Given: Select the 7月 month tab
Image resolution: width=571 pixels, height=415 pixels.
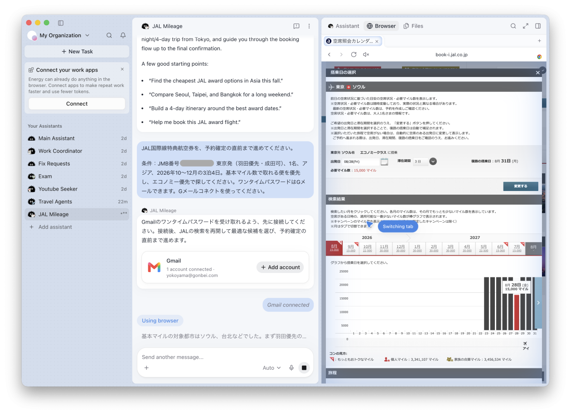Looking at the screenshot, I should (517, 248).
